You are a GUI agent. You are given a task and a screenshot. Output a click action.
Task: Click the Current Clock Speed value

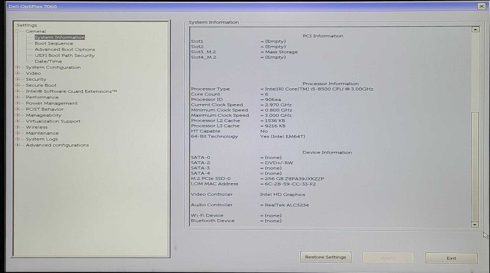278,105
